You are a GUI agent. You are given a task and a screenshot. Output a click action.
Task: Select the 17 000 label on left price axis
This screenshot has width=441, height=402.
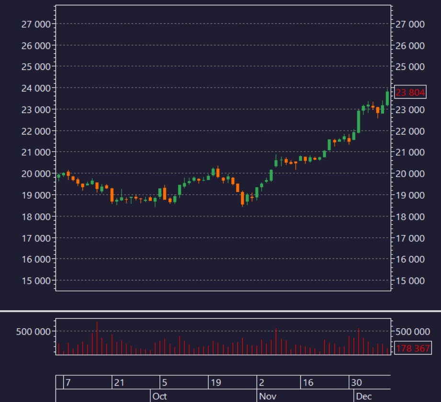pyautogui.click(x=36, y=238)
